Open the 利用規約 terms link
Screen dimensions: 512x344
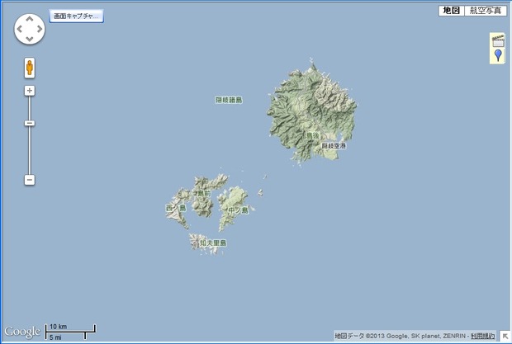[x=482, y=336]
